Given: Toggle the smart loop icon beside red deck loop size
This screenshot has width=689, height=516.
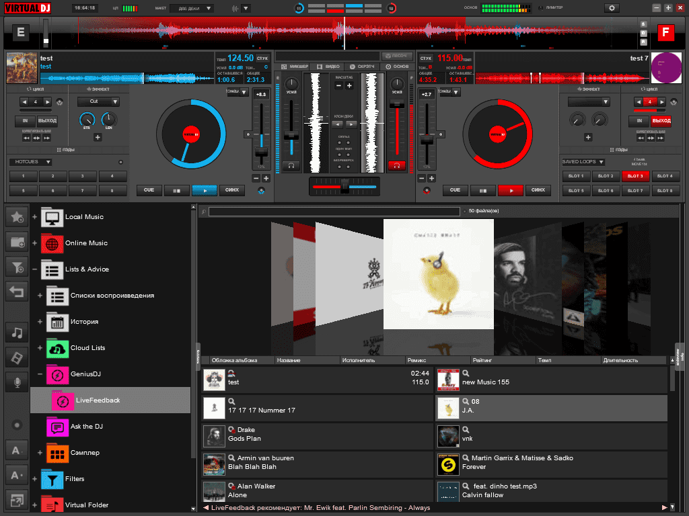Looking at the screenshot, I should coord(673,102).
